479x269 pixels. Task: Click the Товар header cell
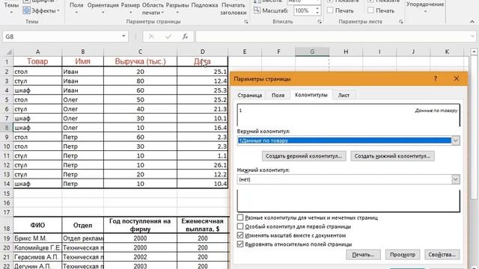tap(37, 61)
